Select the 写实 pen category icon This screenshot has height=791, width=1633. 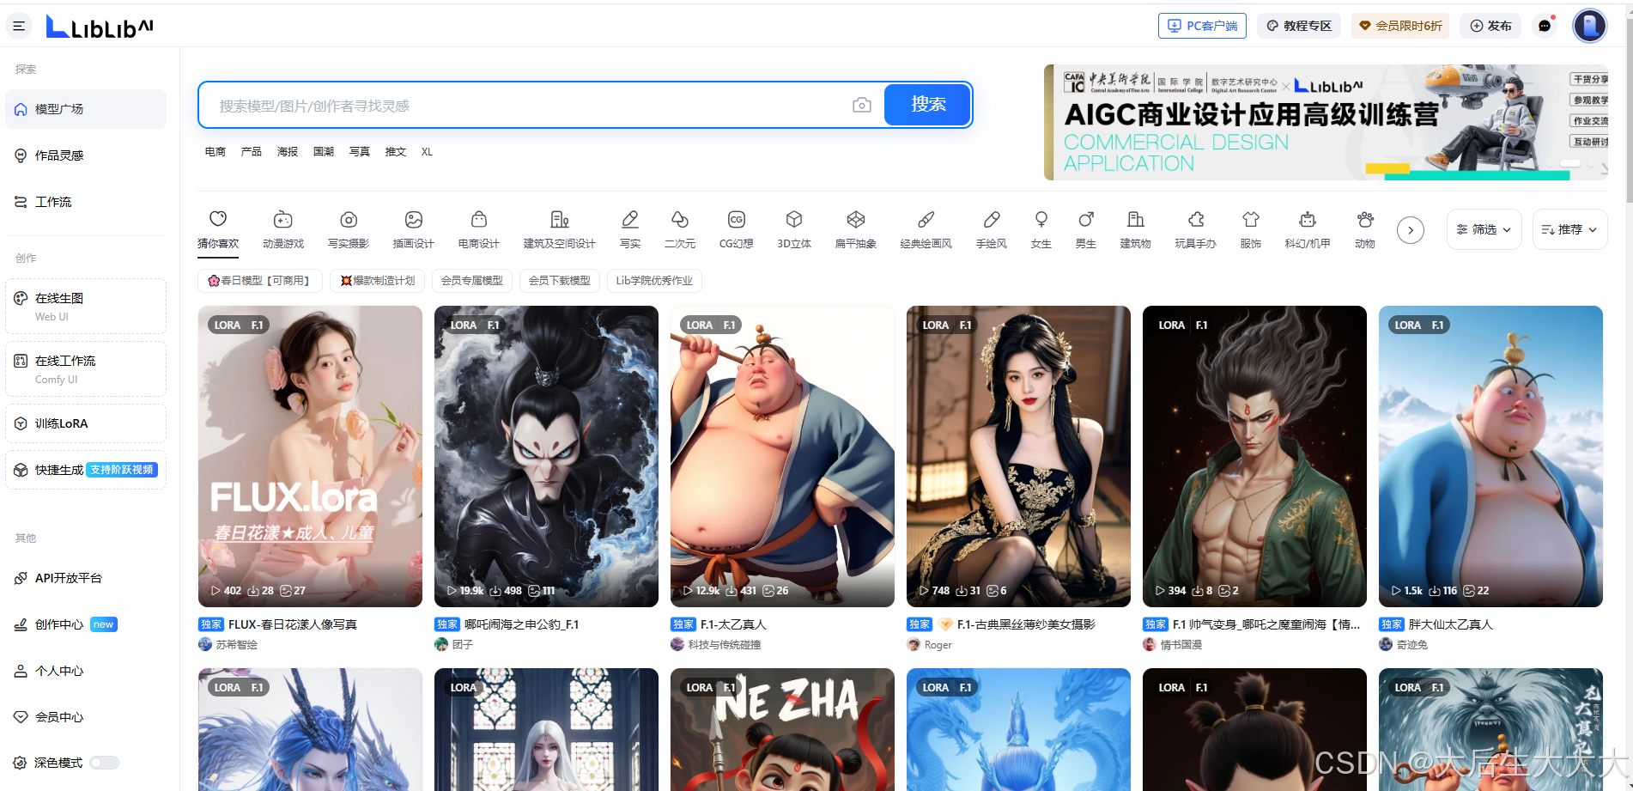[x=630, y=220]
